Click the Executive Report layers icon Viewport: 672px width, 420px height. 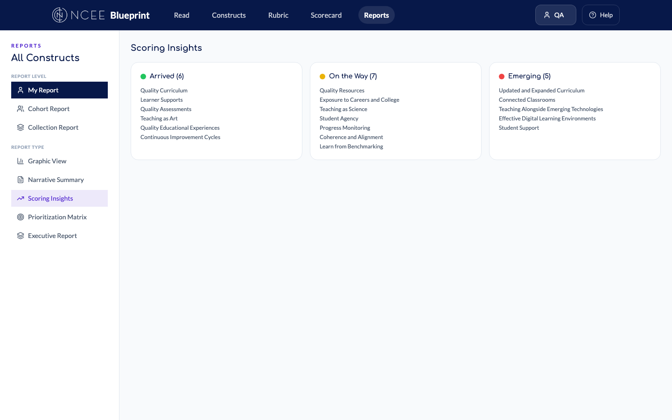(20, 236)
